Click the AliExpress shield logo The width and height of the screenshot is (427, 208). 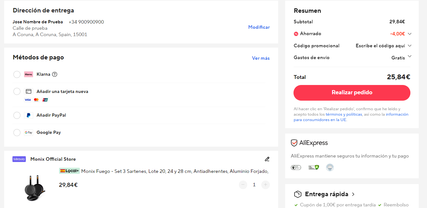click(294, 143)
